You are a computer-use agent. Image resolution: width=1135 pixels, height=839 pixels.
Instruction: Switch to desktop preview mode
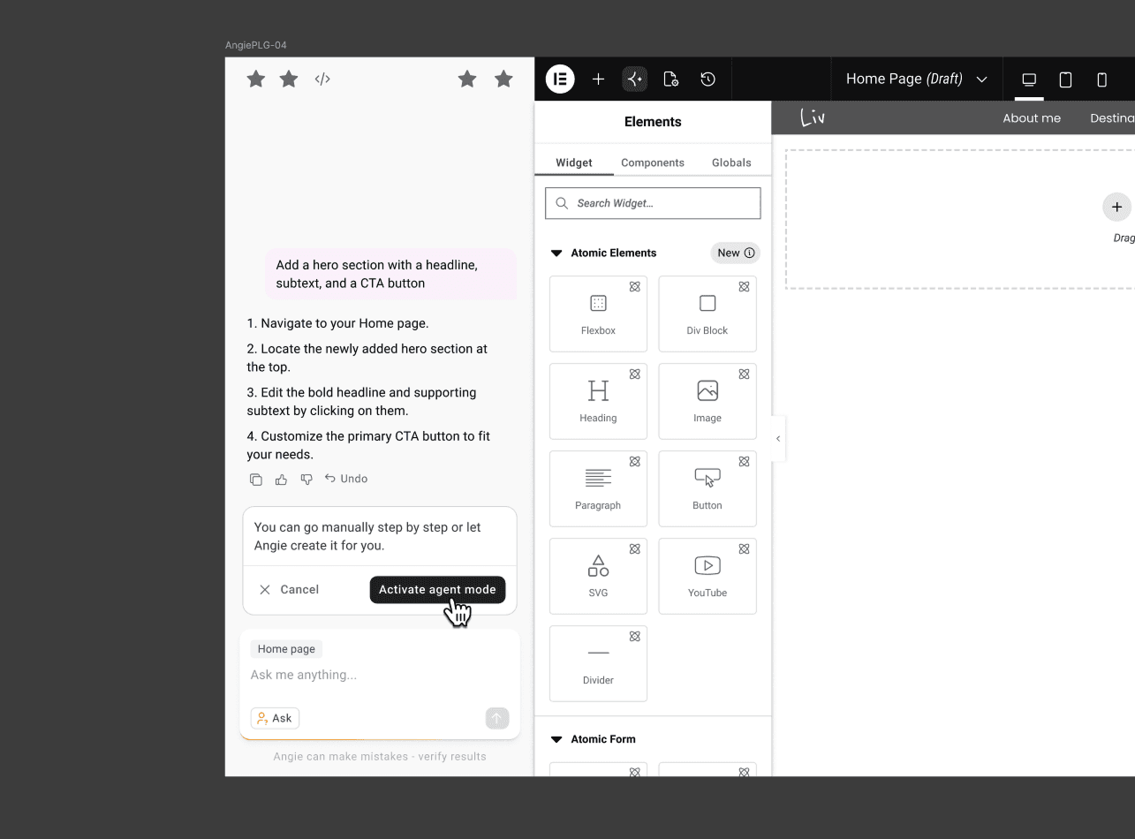(1029, 79)
